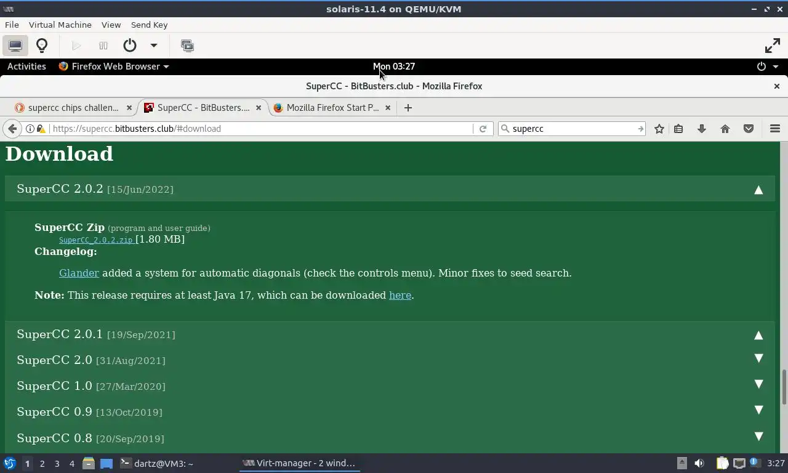788x473 pixels.
Task: Open the clipboard tray icon
Action: (722, 463)
